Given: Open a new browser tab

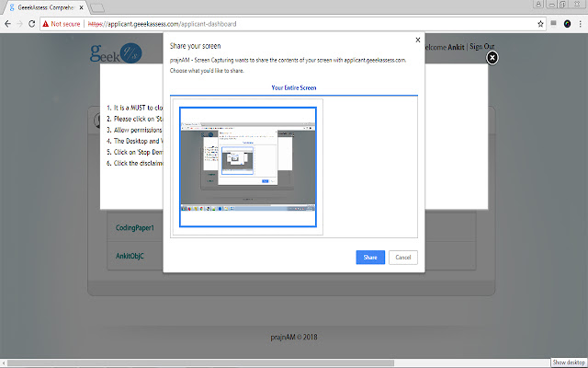Looking at the screenshot, I should tap(96, 7).
